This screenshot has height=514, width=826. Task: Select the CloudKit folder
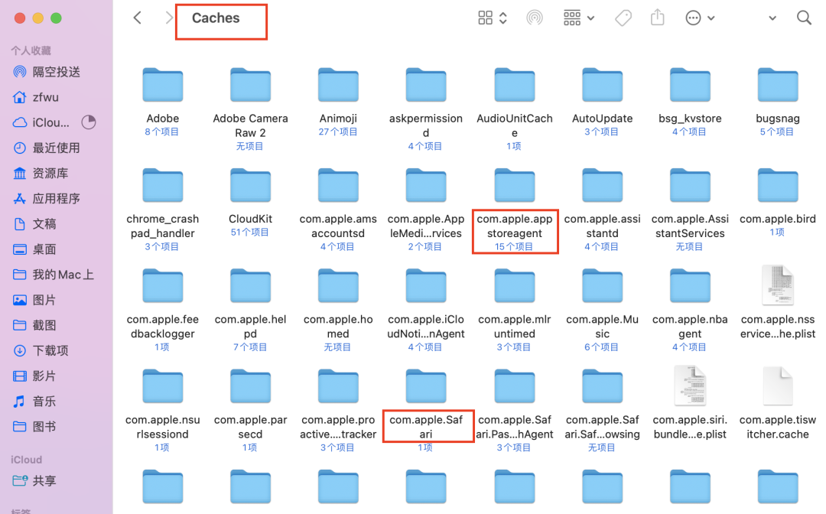(250, 185)
